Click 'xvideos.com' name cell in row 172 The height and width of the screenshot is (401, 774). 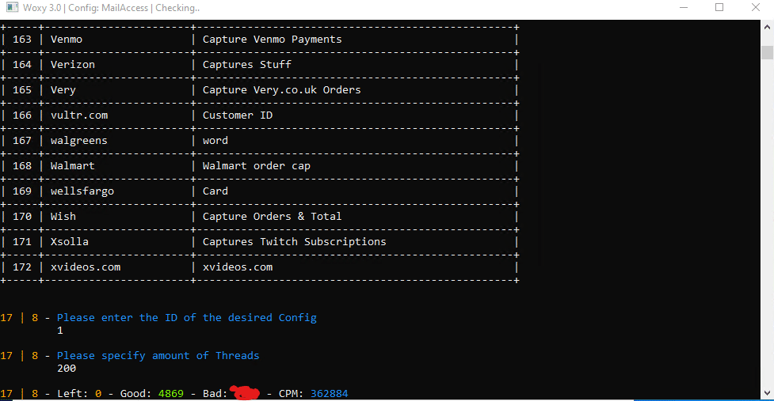point(86,267)
